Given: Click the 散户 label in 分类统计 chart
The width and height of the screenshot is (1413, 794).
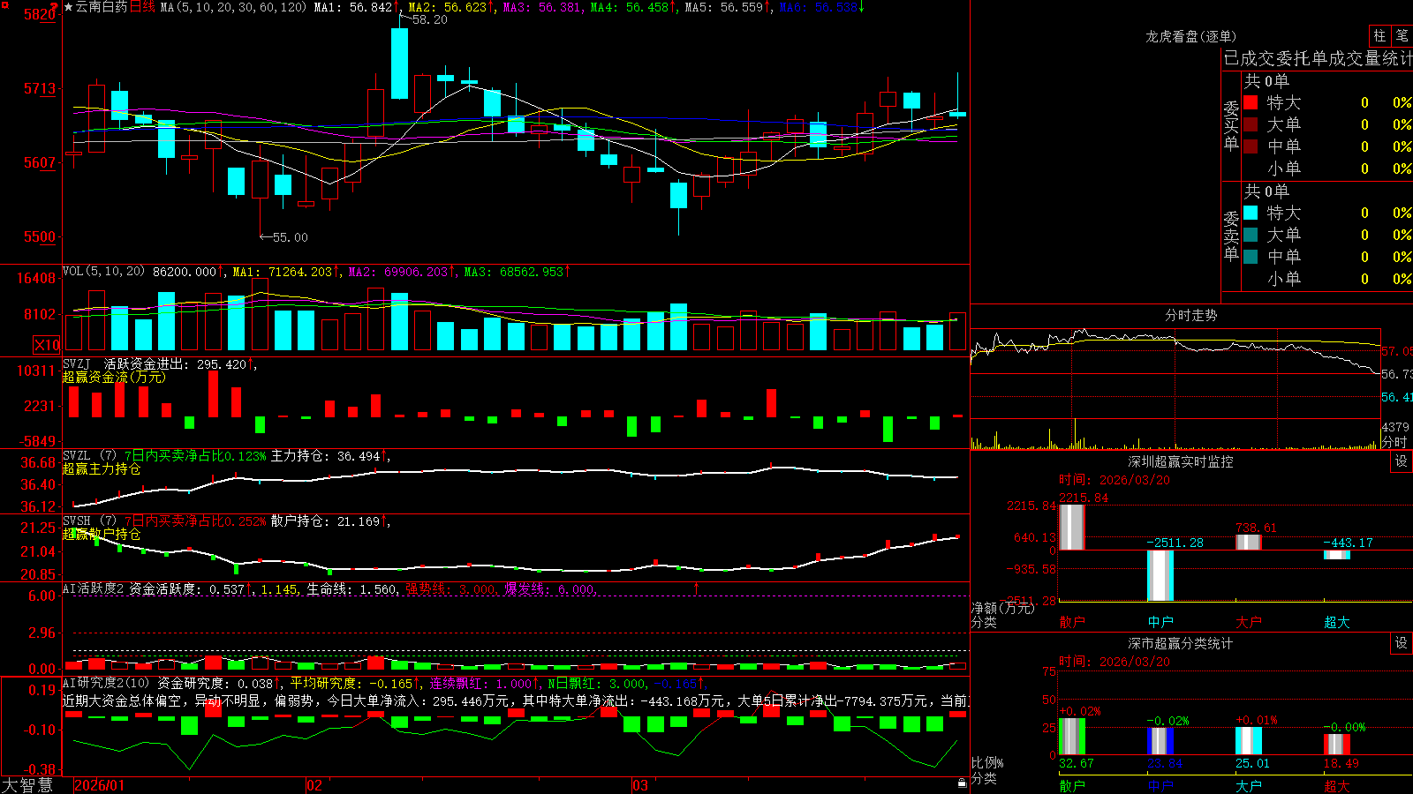Looking at the screenshot, I should (1072, 786).
